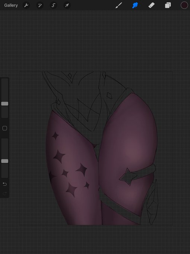Tap the square modify button in sidebar

pos(5,128)
